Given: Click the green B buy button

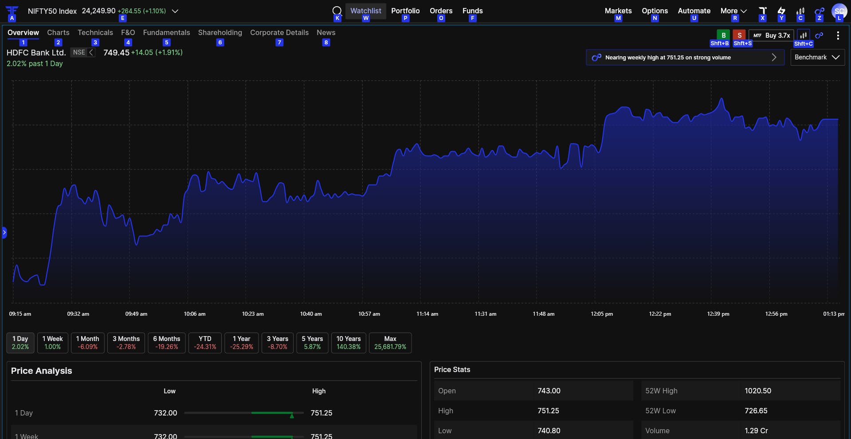Looking at the screenshot, I should pyautogui.click(x=723, y=35).
